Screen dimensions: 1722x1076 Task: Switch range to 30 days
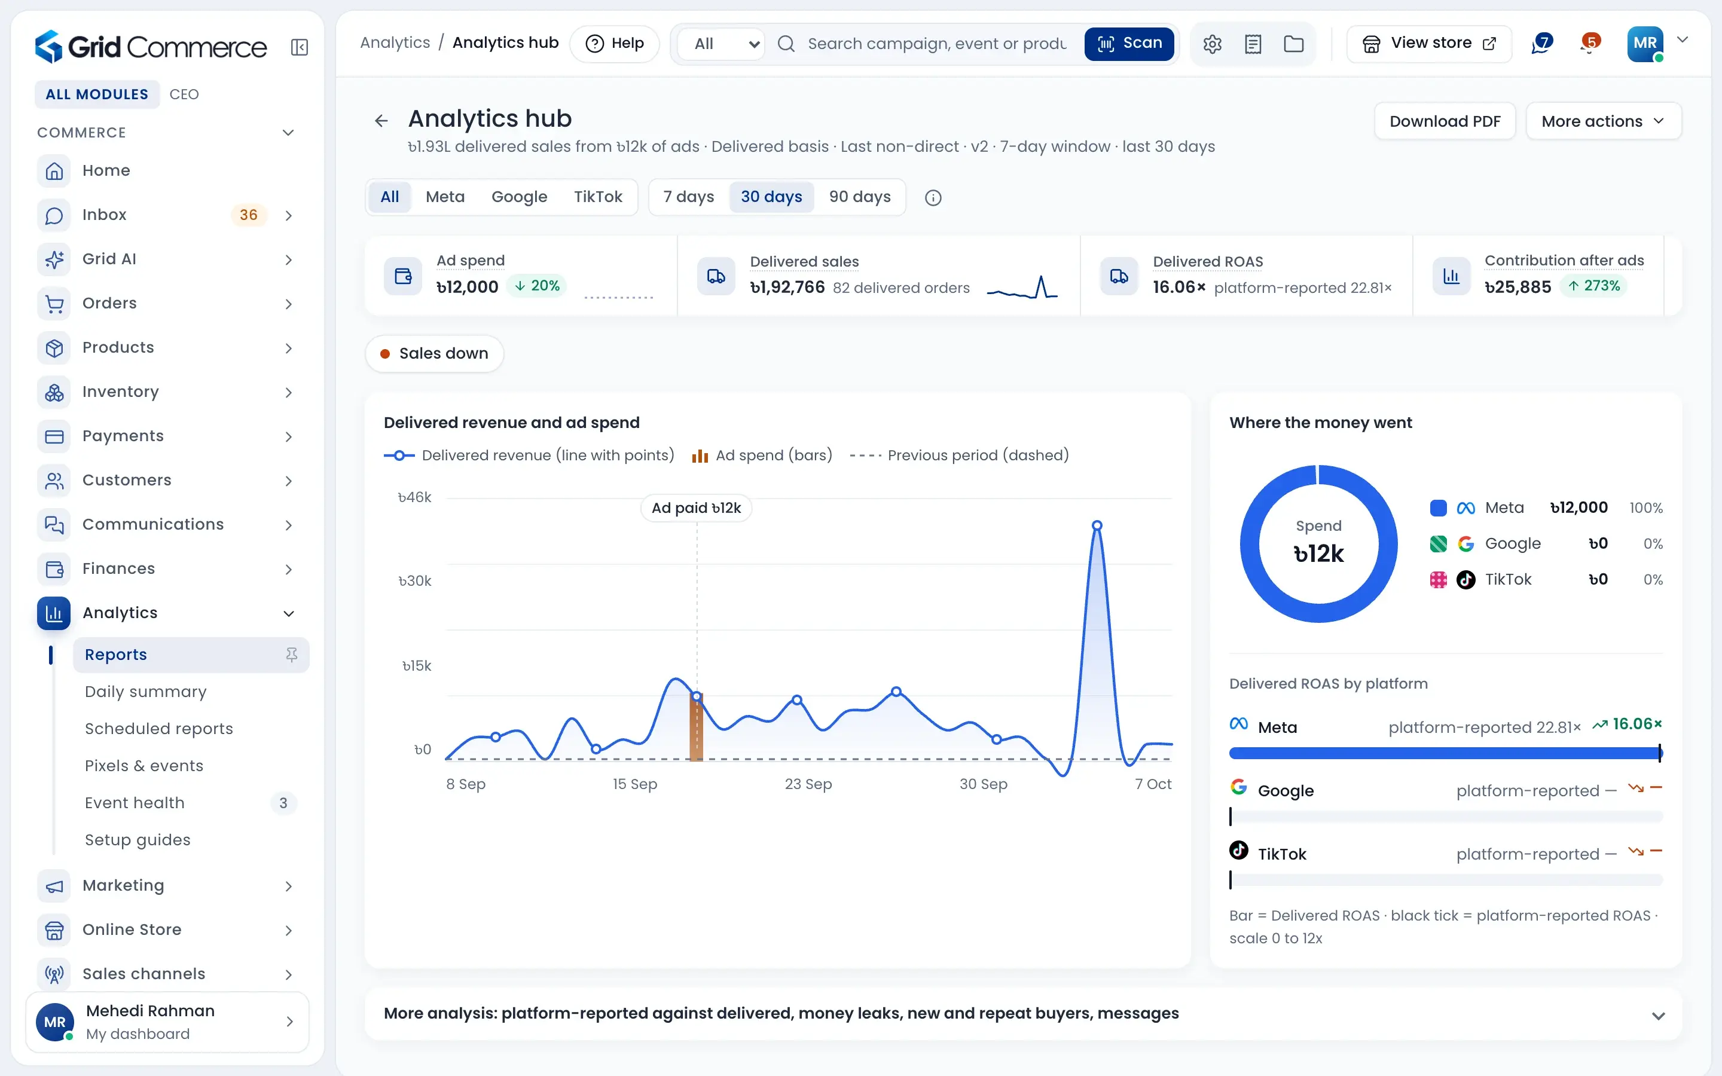click(771, 197)
